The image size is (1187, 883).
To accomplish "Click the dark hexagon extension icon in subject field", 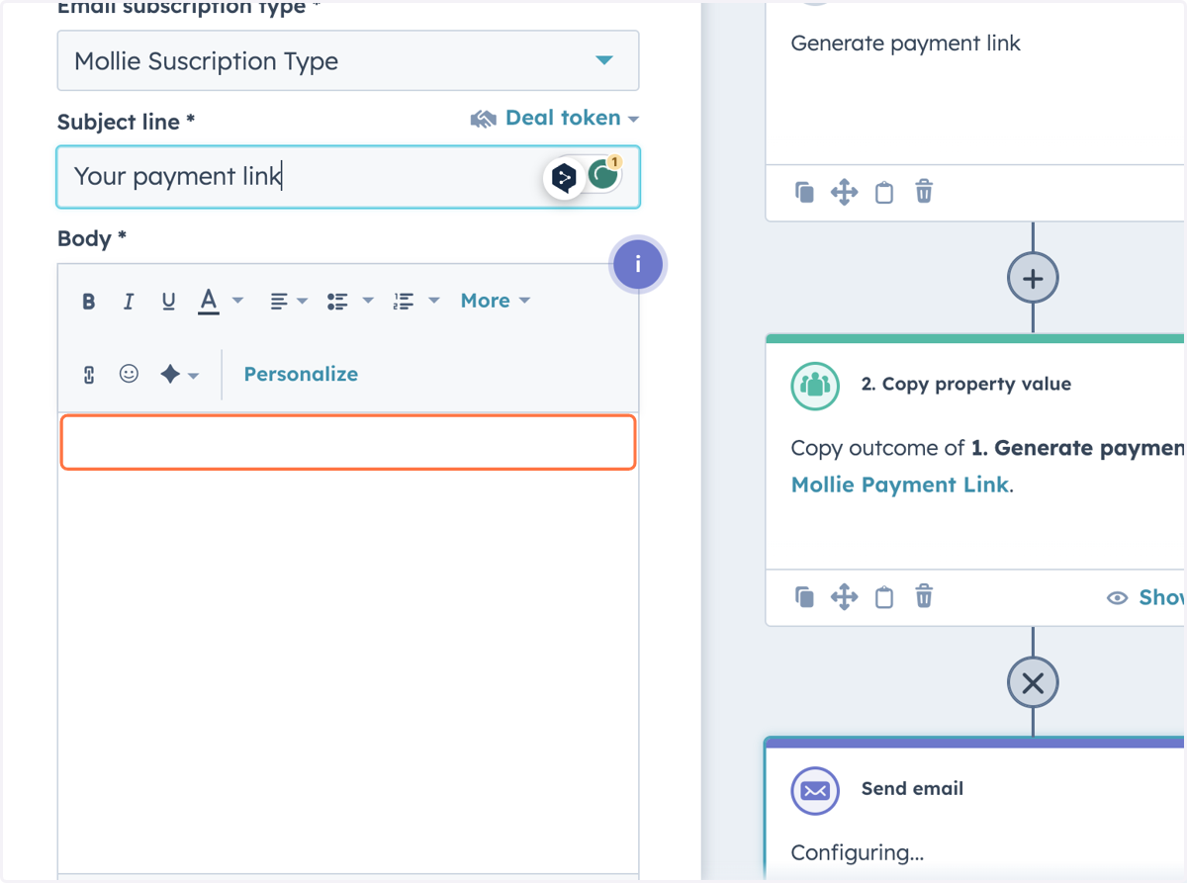I will [x=565, y=178].
